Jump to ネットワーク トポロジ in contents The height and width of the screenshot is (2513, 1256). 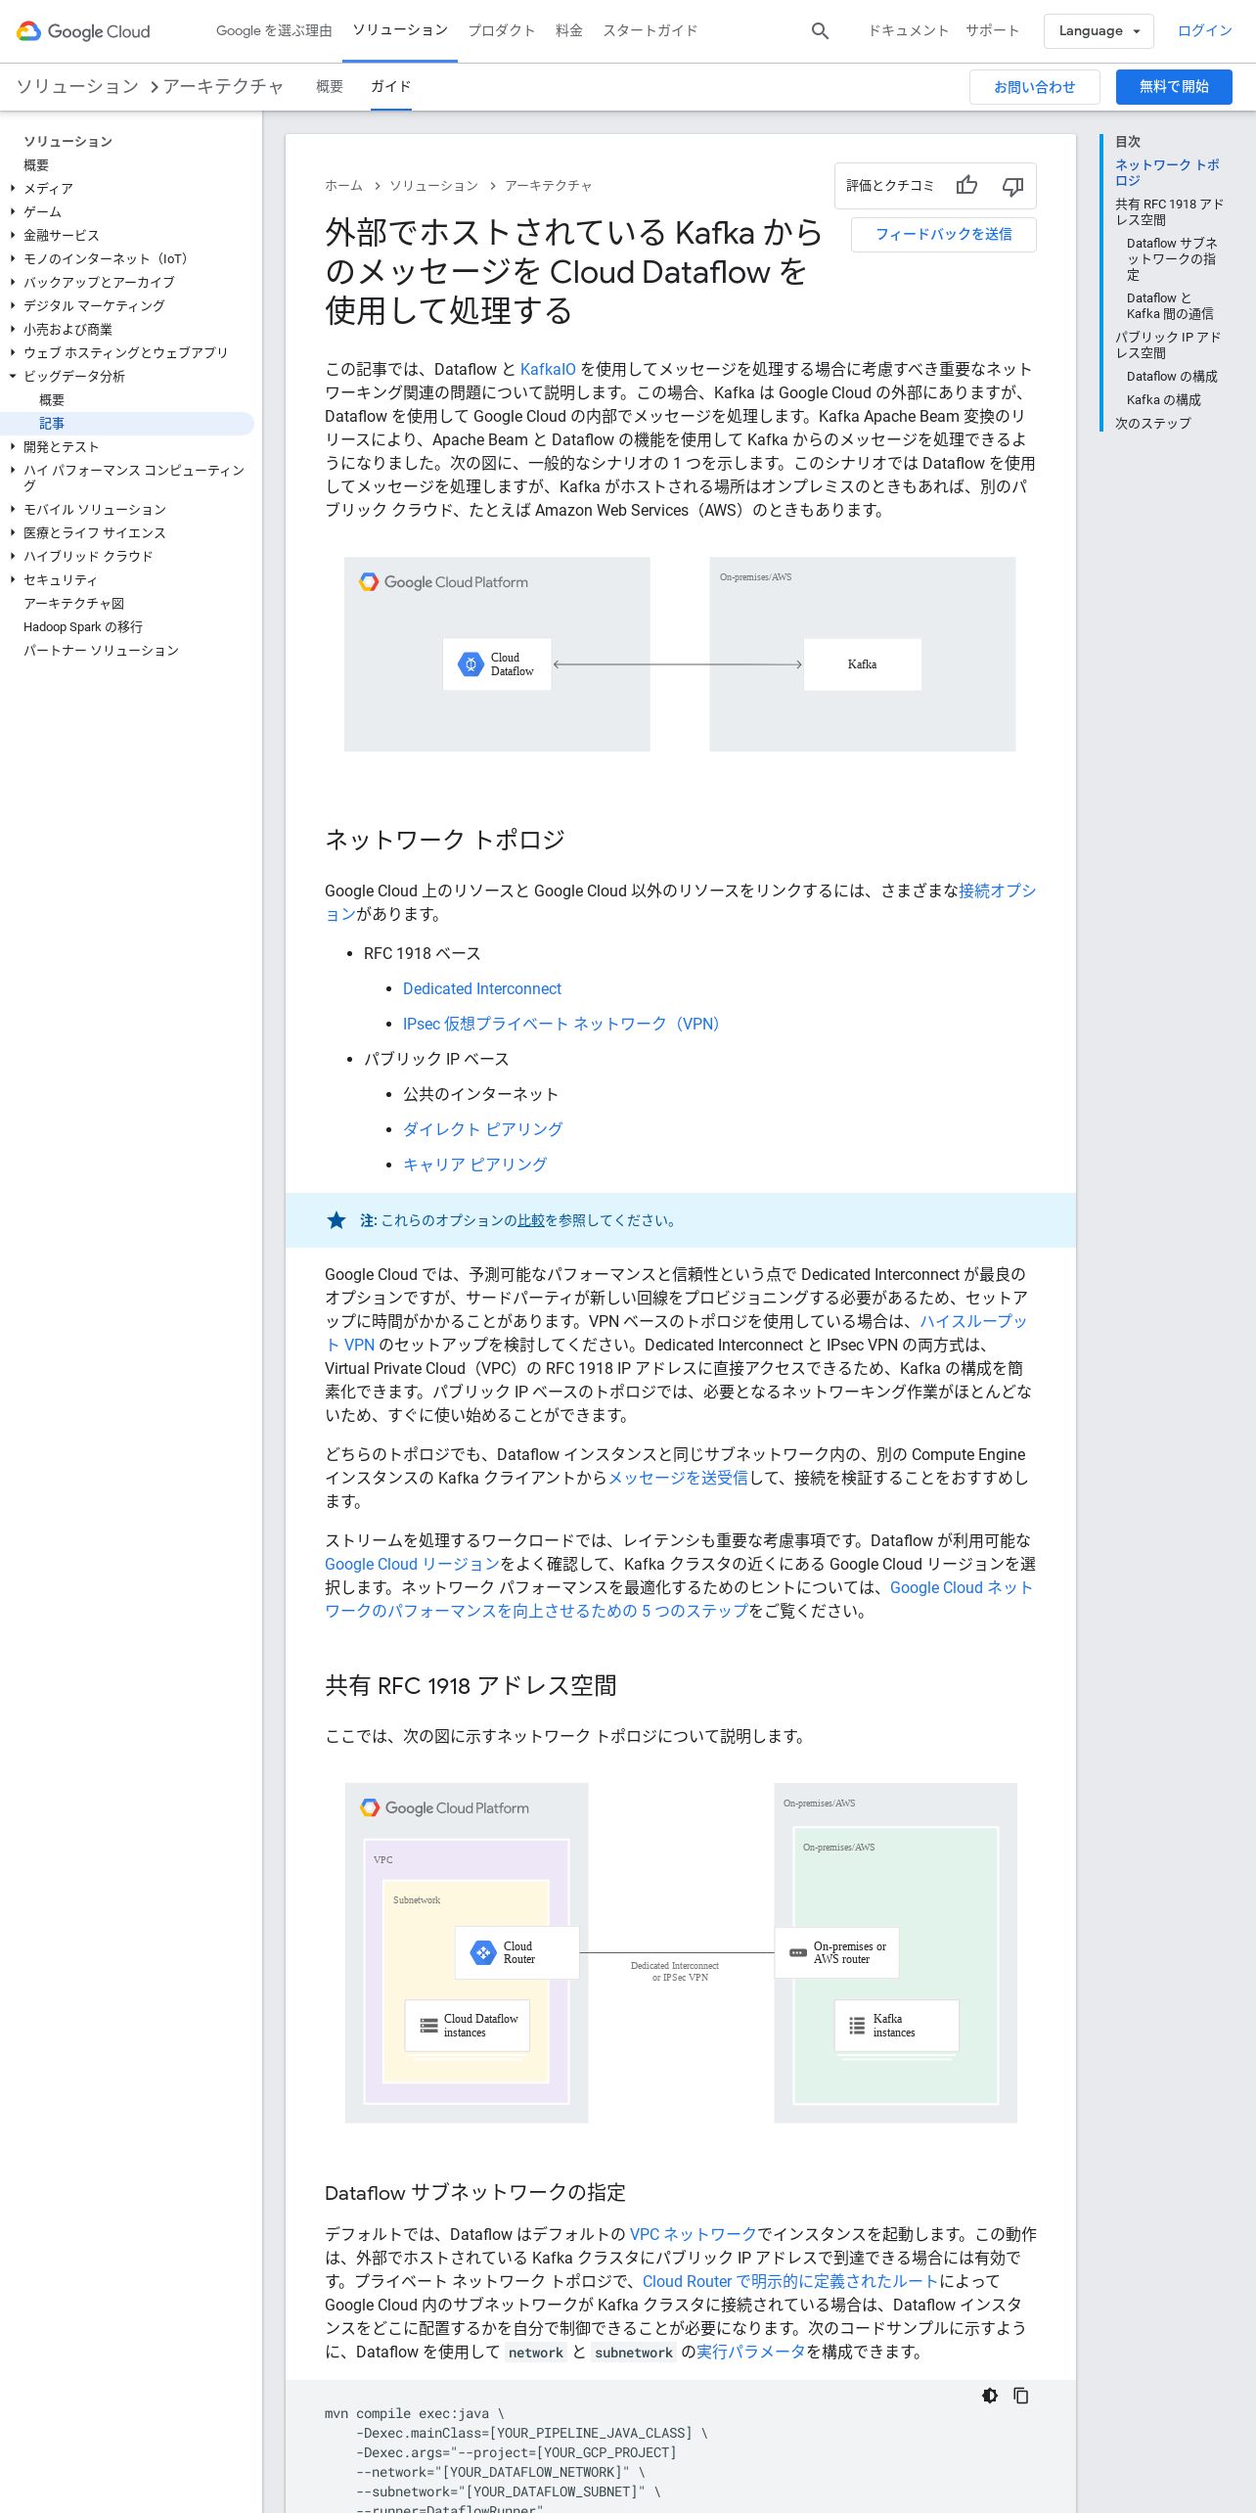[1167, 173]
